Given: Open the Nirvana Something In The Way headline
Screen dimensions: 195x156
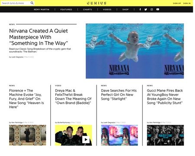Looking at the screenshot, I should point(39,37).
